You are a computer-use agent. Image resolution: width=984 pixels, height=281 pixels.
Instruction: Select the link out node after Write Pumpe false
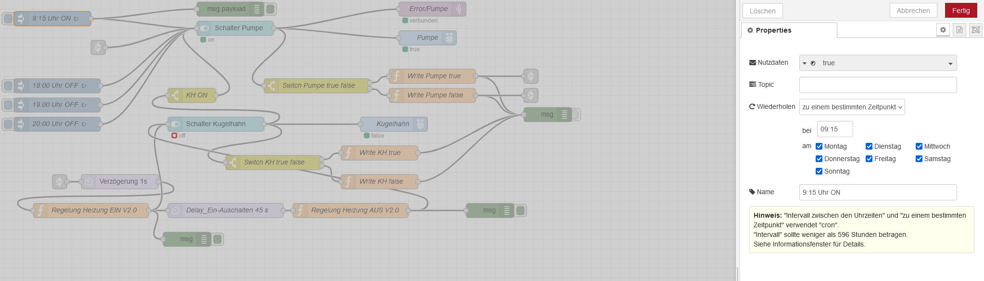click(531, 95)
